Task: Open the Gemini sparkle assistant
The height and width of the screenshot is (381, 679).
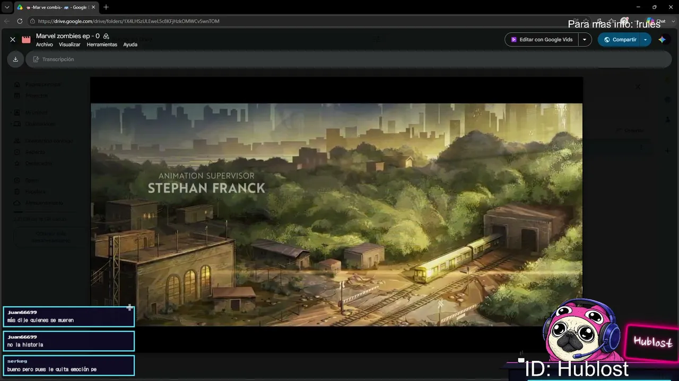Action: 662,40
